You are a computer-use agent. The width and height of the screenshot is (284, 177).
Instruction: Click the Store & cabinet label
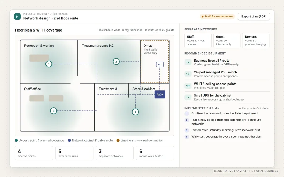coord(144,89)
